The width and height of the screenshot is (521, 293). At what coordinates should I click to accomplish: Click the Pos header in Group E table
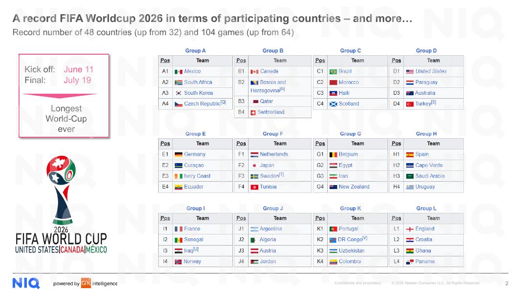pos(165,144)
